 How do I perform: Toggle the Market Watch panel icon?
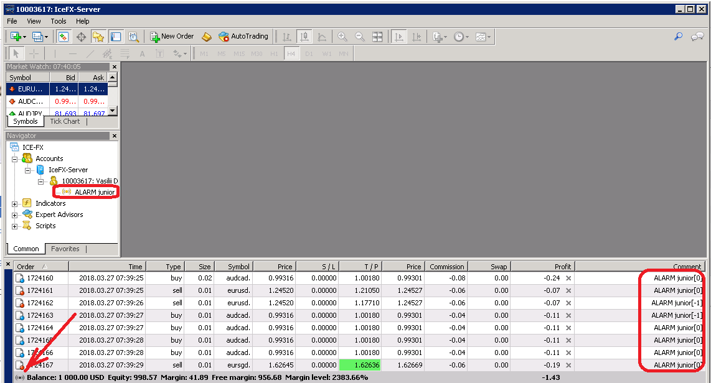tap(64, 37)
